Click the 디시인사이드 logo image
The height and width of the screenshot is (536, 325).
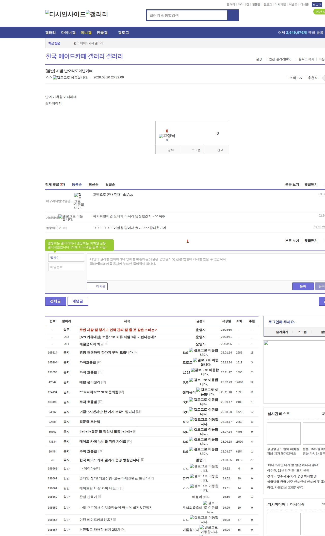(x=65, y=14)
